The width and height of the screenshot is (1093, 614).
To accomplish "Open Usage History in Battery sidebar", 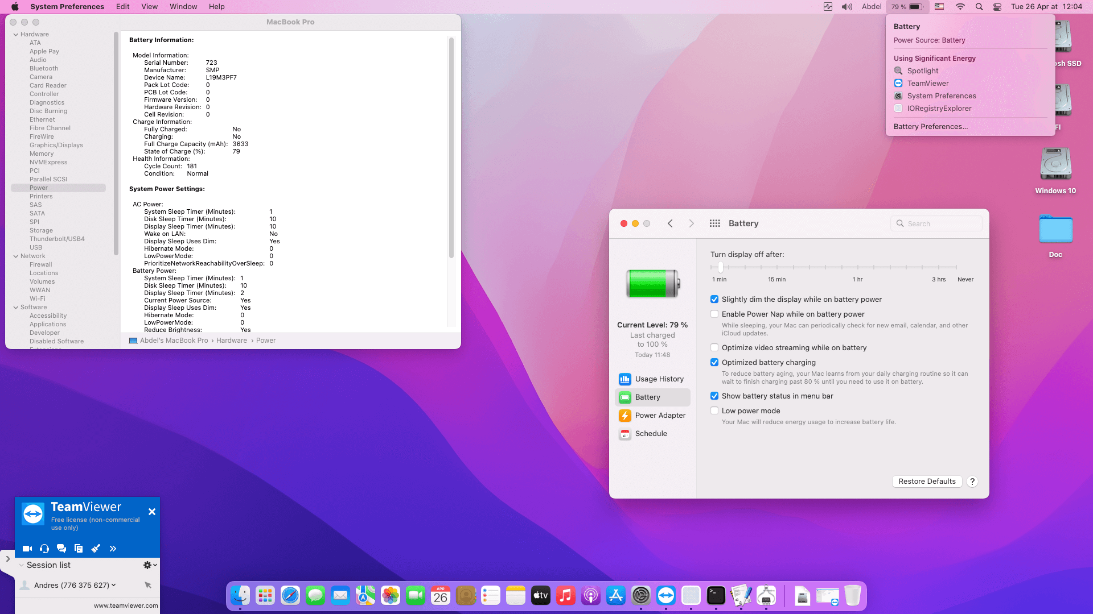I will pyautogui.click(x=653, y=379).
